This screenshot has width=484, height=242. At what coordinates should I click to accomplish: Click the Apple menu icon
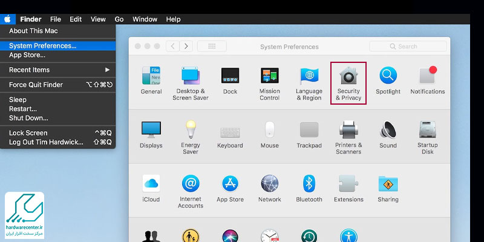(7, 19)
